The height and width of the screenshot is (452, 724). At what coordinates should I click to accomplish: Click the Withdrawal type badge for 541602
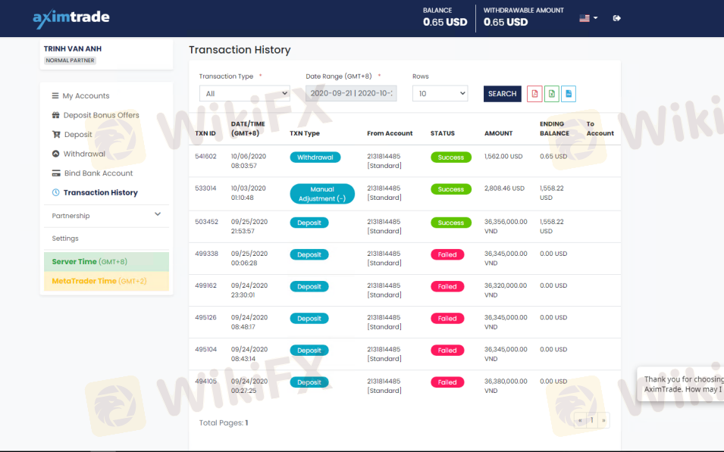pyautogui.click(x=315, y=157)
